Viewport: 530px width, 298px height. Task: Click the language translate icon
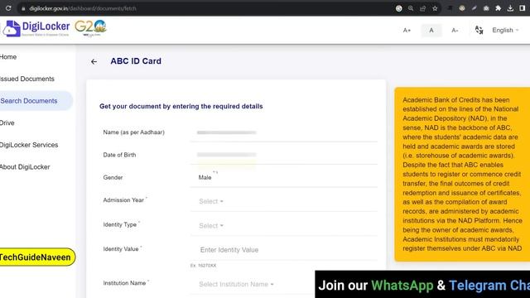point(479,30)
